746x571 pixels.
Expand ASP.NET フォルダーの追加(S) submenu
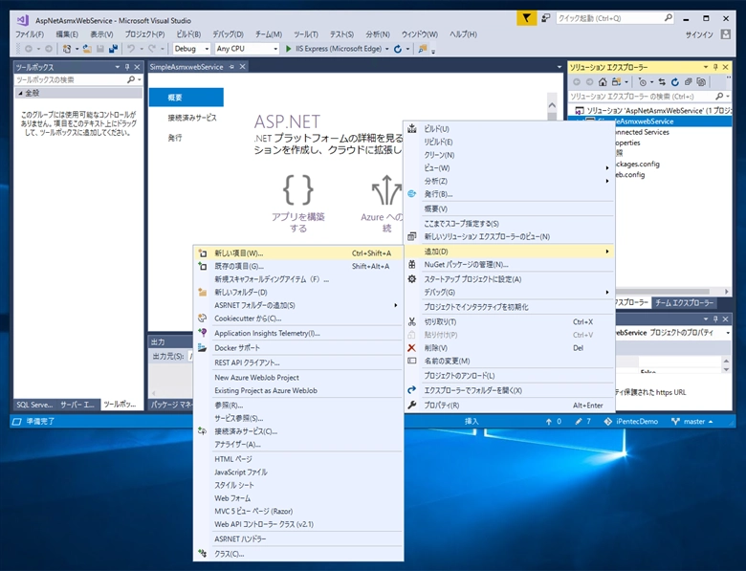(396, 305)
